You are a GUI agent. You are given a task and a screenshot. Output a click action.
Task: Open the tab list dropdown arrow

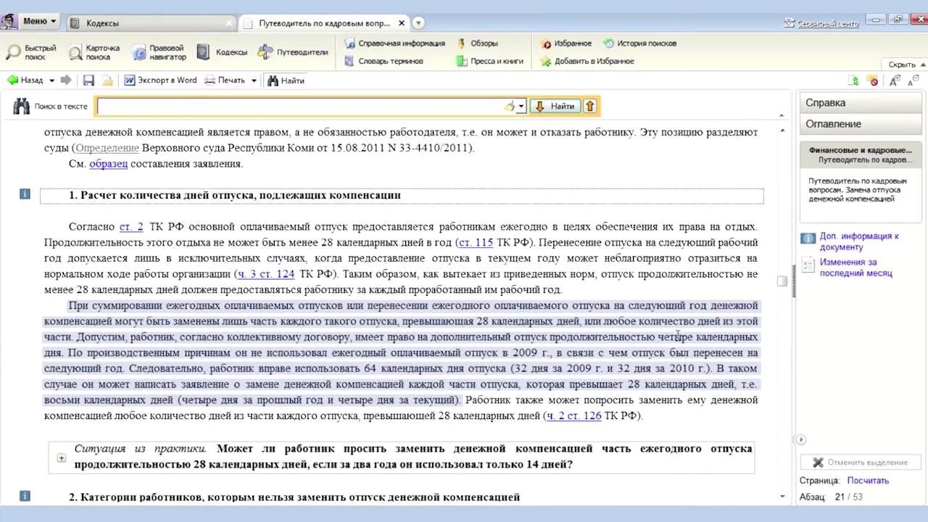(418, 23)
